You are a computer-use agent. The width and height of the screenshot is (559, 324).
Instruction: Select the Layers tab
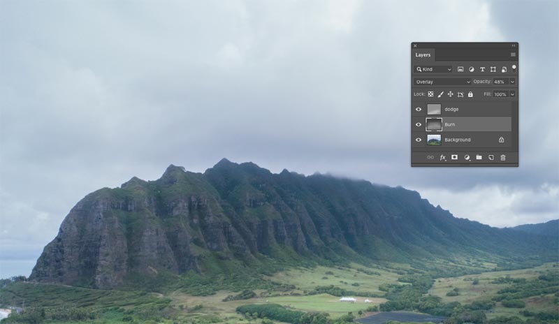point(423,55)
